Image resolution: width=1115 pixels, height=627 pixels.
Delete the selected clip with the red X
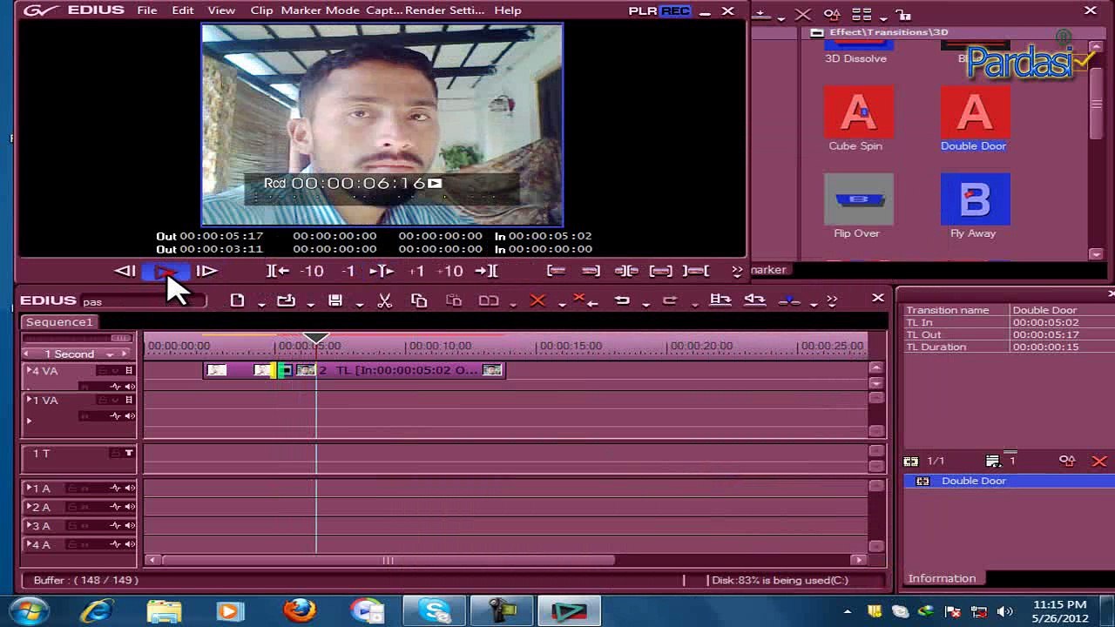537,300
